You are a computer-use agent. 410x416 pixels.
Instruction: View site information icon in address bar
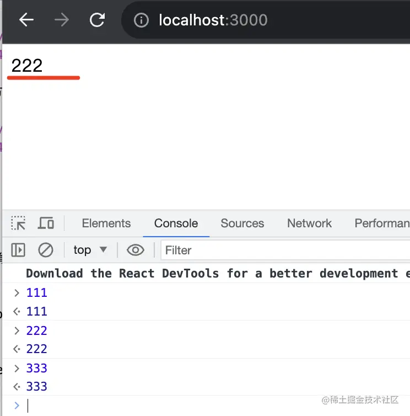[141, 20]
